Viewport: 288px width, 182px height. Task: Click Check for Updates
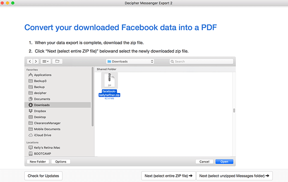[43, 176]
